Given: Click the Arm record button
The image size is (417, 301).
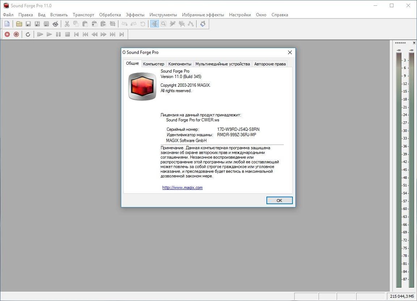Looking at the screenshot, I should coord(16,34).
